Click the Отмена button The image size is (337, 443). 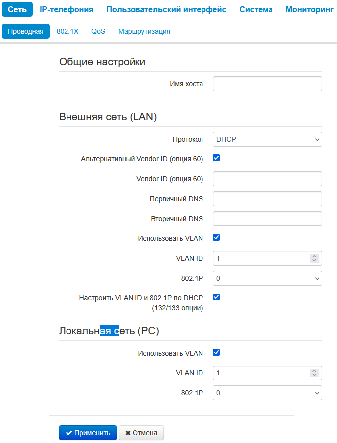coord(141,433)
